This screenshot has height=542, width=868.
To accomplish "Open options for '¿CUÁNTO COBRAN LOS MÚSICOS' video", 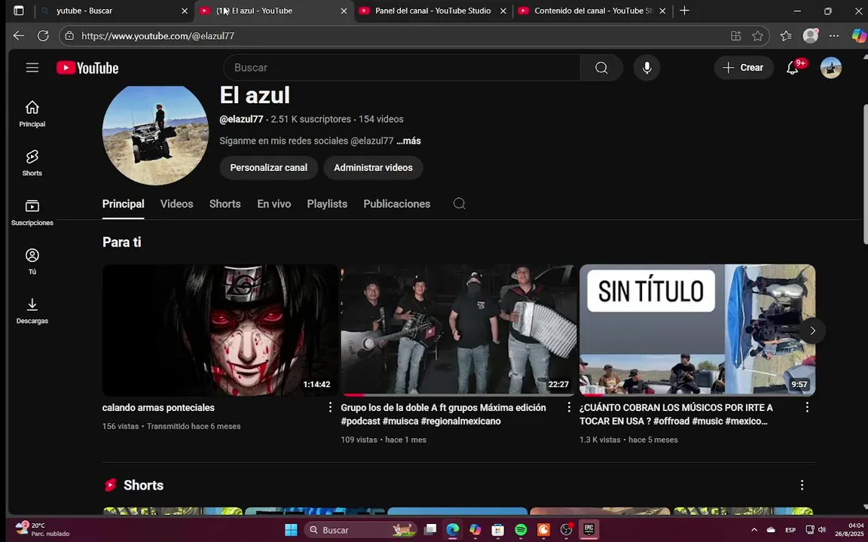I will click(x=807, y=407).
